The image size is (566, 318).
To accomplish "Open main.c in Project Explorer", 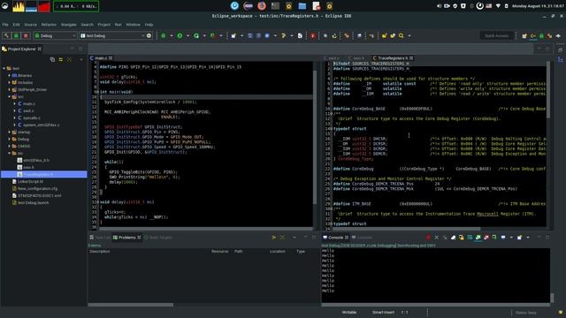I will point(29,104).
